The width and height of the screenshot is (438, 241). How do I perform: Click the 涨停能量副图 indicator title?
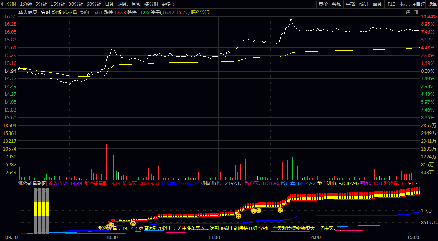32,183
